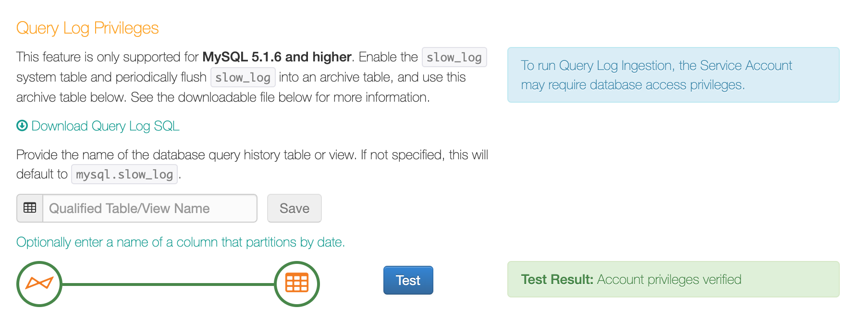
Task: Open the Download Query Log SQL link
Action: click(x=105, y=126)
